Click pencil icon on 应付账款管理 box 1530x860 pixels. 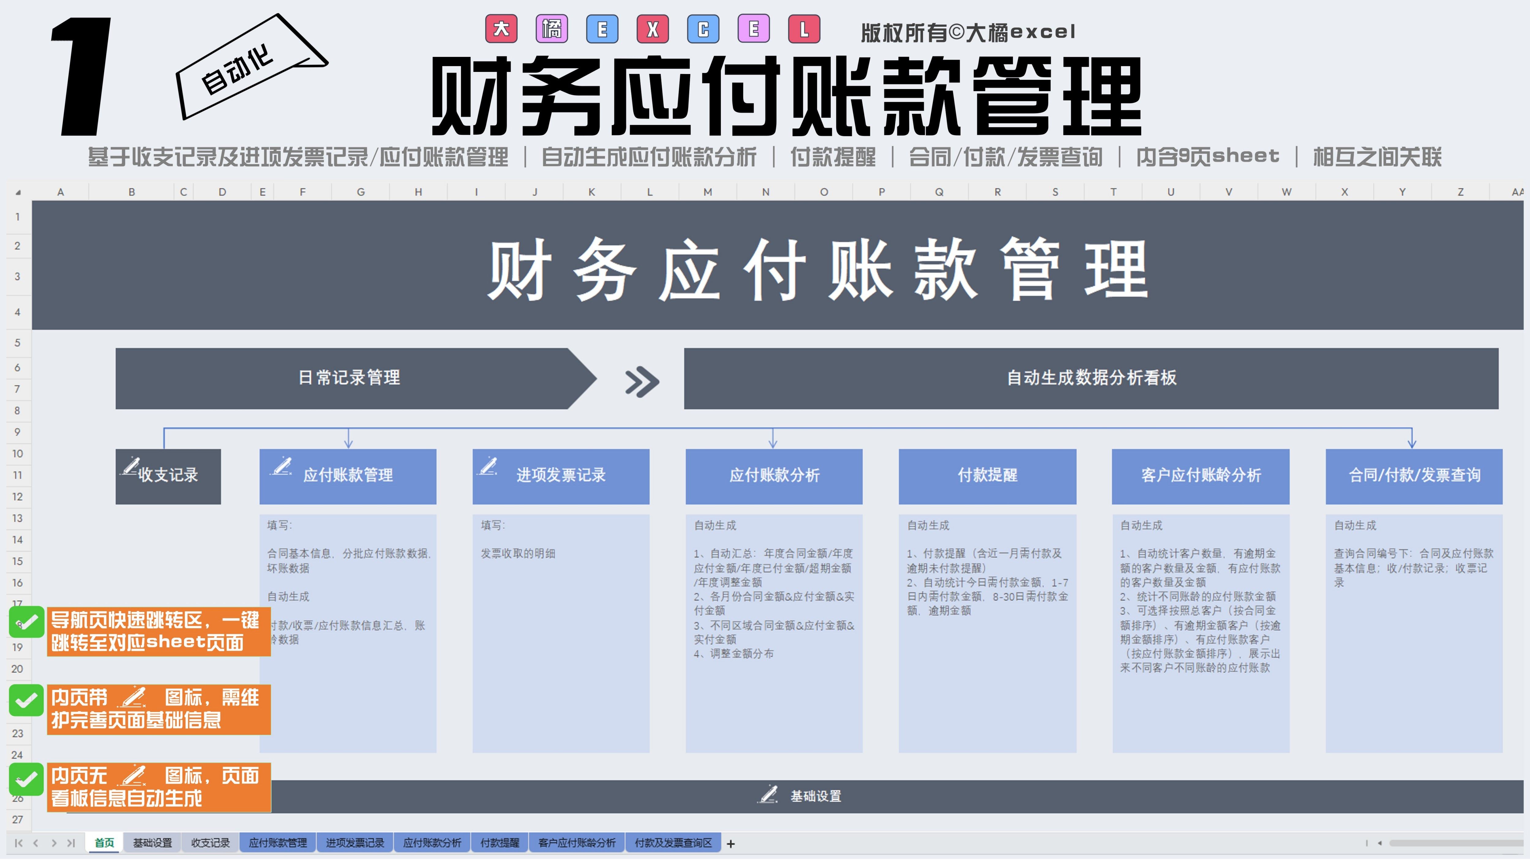282,466
